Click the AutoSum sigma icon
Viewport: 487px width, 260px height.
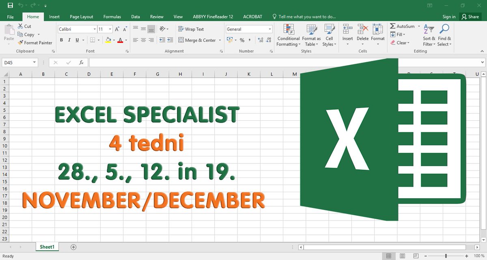click(392, 26)
